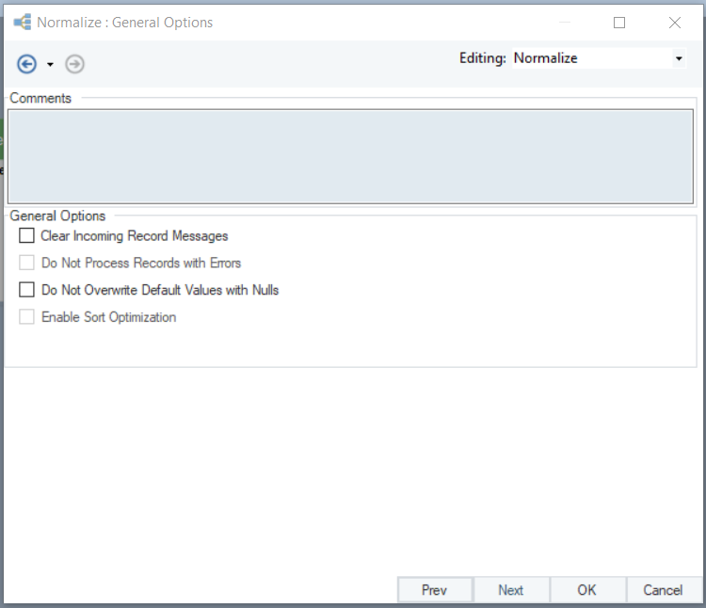The height and width of the screenshot is (608, 706).
Task: Minimize the Normalize dialog window
Action: point(565,23)
